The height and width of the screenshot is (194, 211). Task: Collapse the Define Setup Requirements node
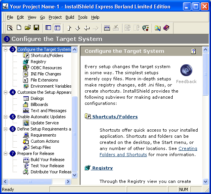5,129
